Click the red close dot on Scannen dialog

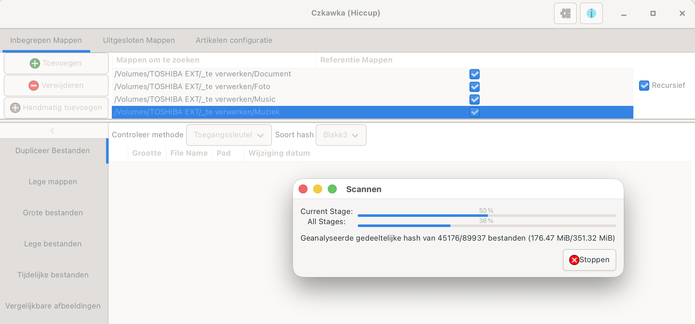pyautogui.click(x=303, y=189)
